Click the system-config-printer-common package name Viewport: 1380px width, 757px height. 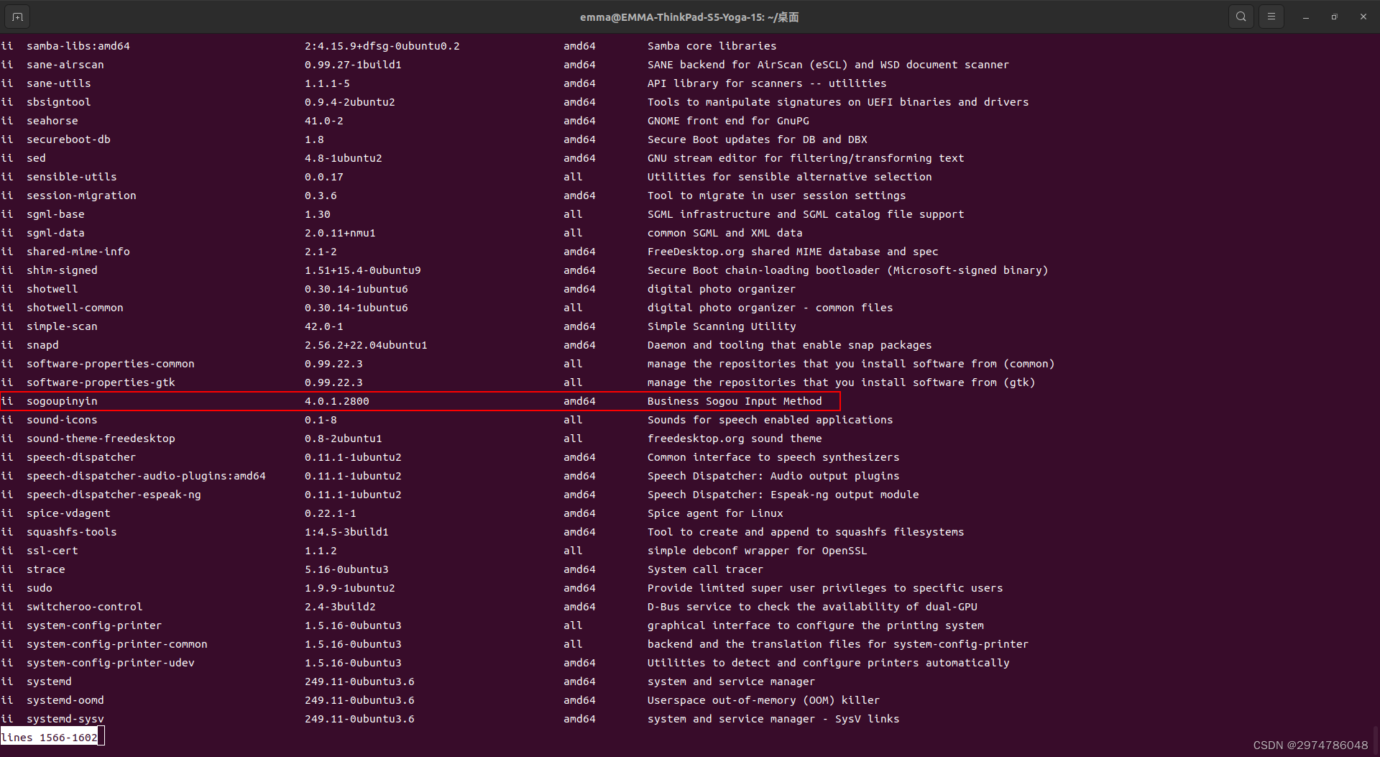click(117, 644)
